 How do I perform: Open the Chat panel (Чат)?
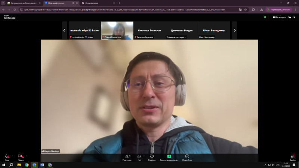pos(139,157)
